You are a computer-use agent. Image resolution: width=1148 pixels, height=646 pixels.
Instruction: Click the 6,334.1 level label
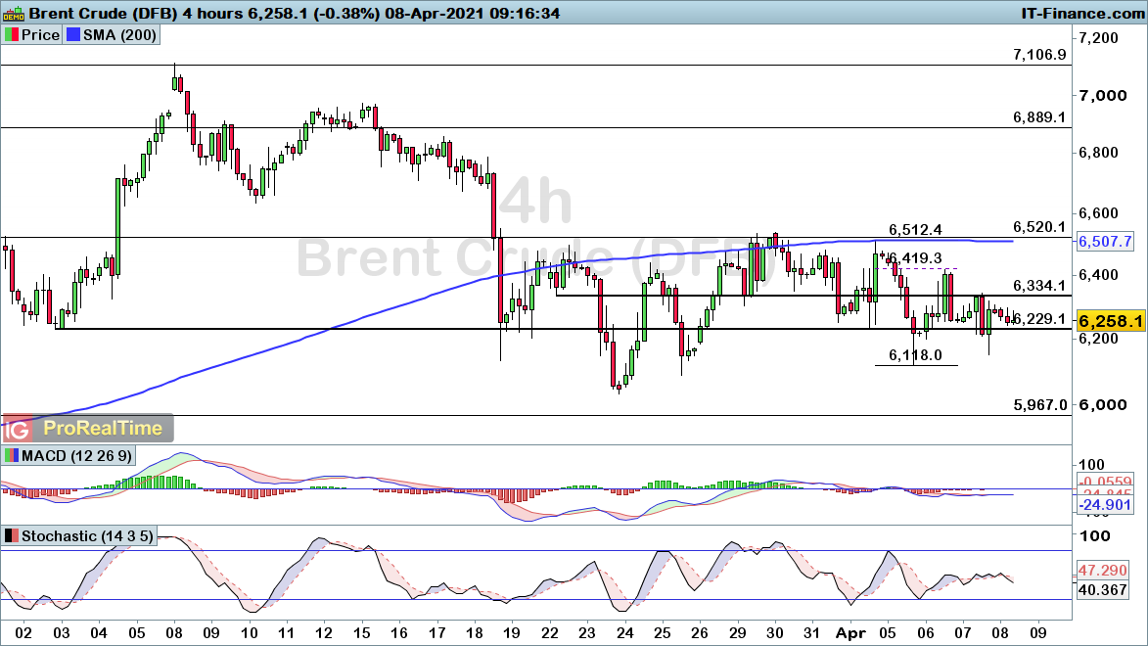(1039, 286)
